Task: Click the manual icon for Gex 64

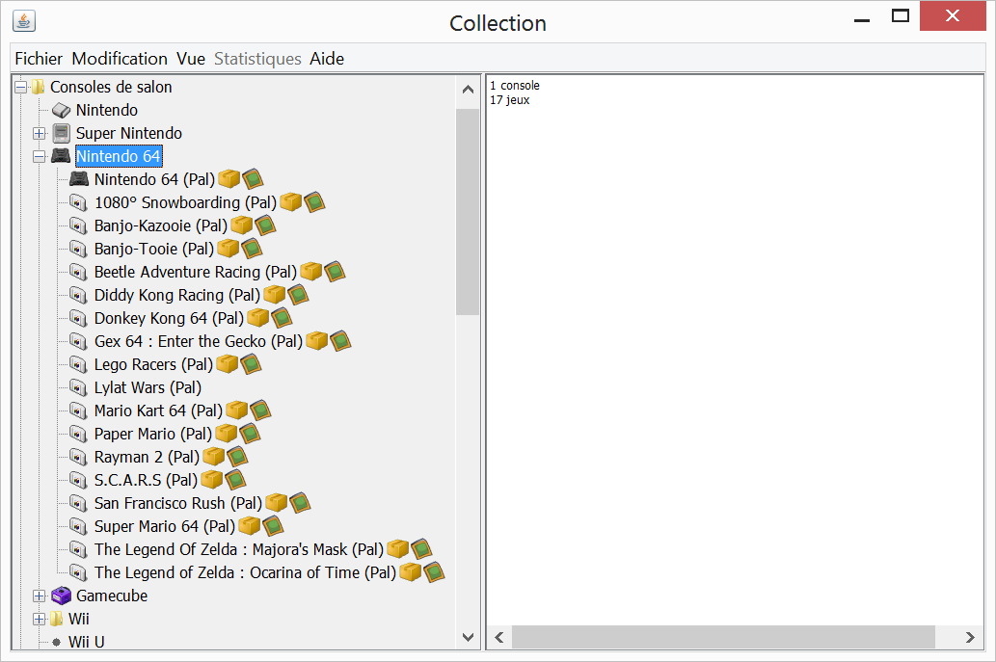Action: click(x=340, y=341)
